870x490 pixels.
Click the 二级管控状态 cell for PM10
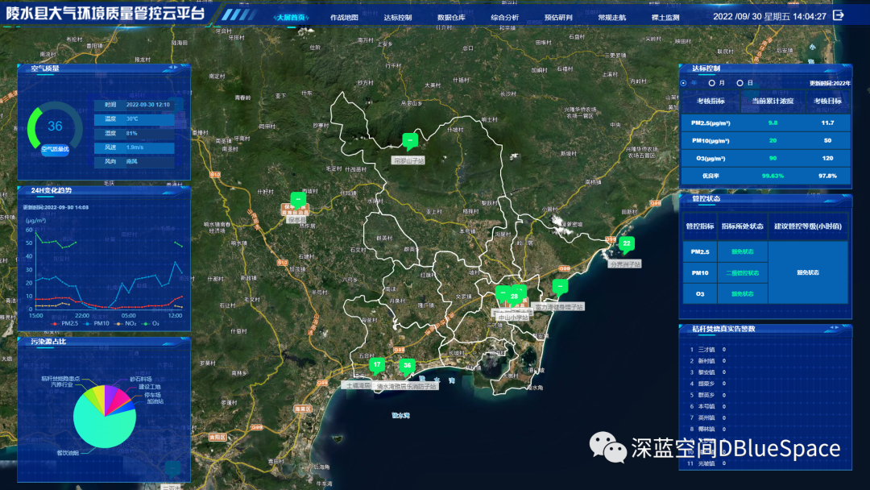[x=743, y=273]
